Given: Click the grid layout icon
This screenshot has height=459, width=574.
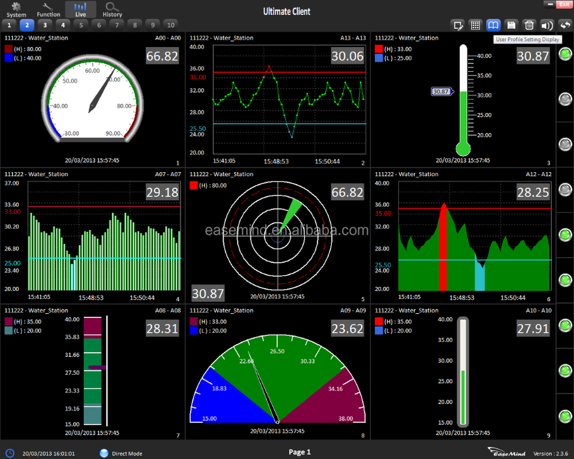Looking at the screenshot, I should (475, 25).
